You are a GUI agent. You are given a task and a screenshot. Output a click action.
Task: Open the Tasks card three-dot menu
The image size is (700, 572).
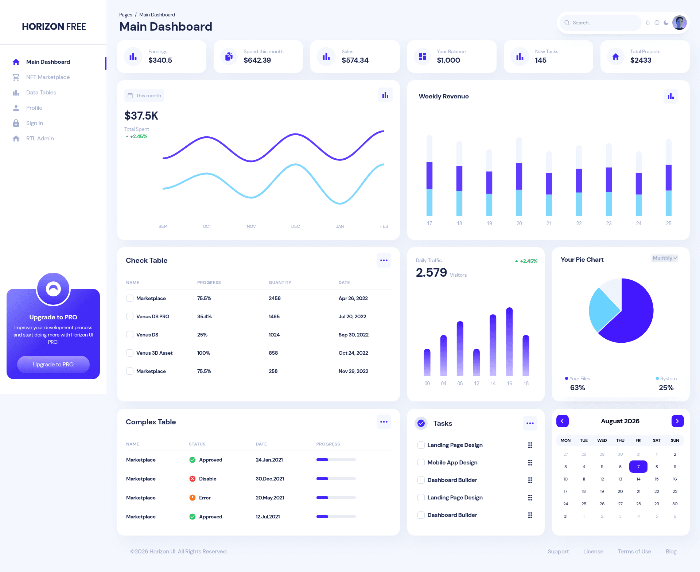[530, 423]
